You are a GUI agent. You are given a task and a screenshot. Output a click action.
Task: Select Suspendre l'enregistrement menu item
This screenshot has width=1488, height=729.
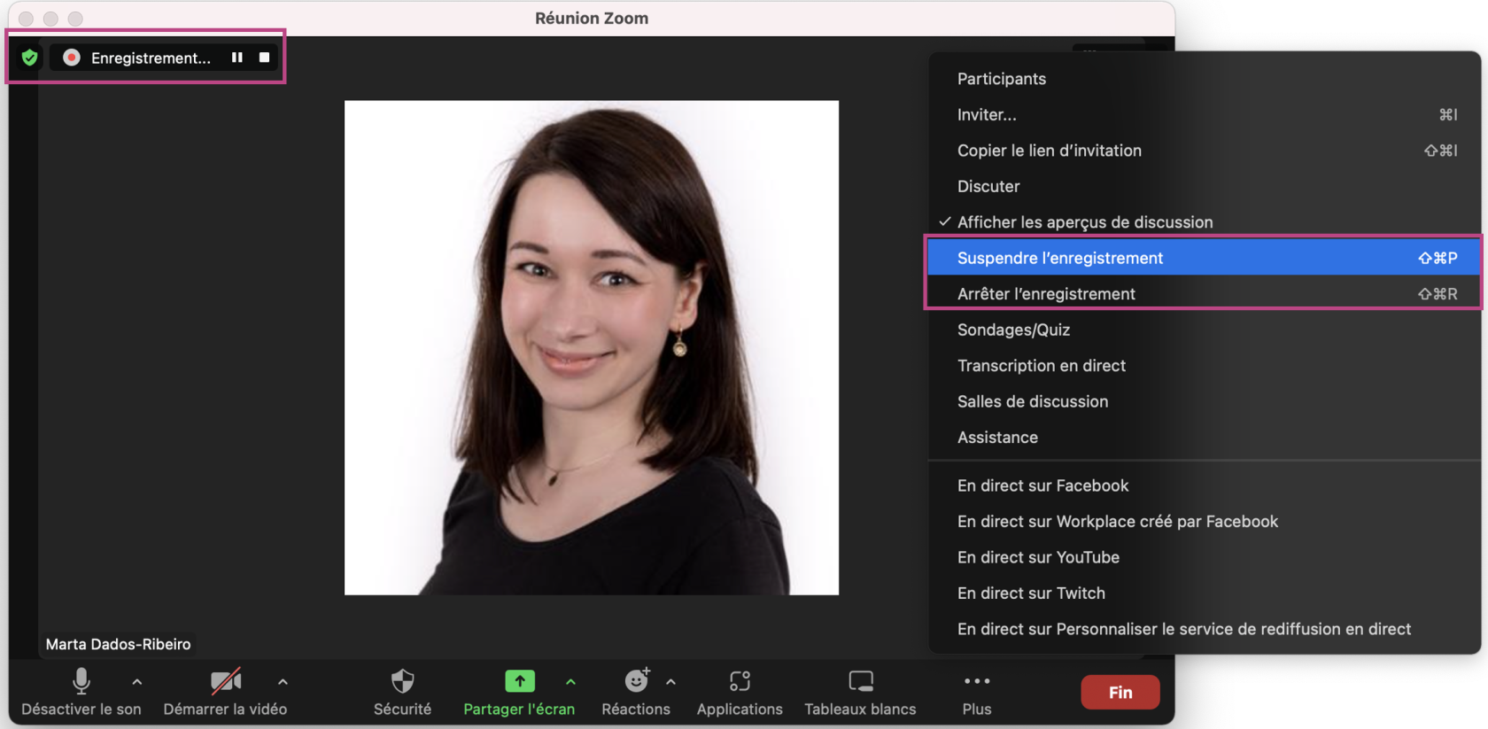click(1060, 258)
